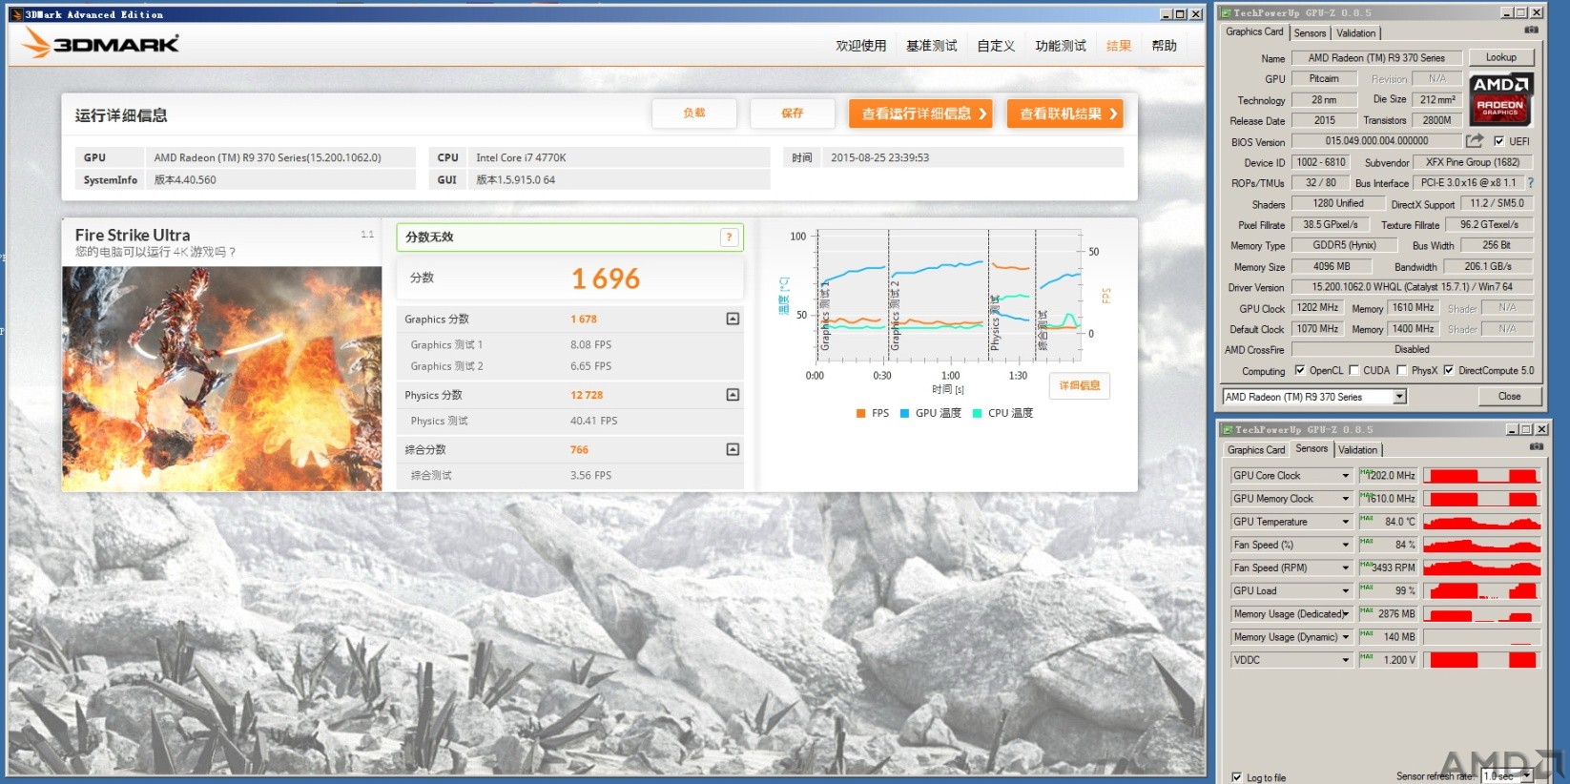Click the BIOS Version value field
The height and width of the screenshot is (784, 1570).
click(x=1376, y=141)
